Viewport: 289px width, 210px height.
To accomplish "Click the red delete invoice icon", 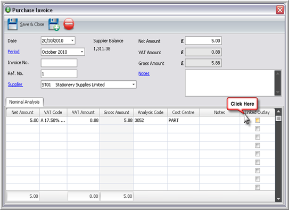I will click(69, 24).
